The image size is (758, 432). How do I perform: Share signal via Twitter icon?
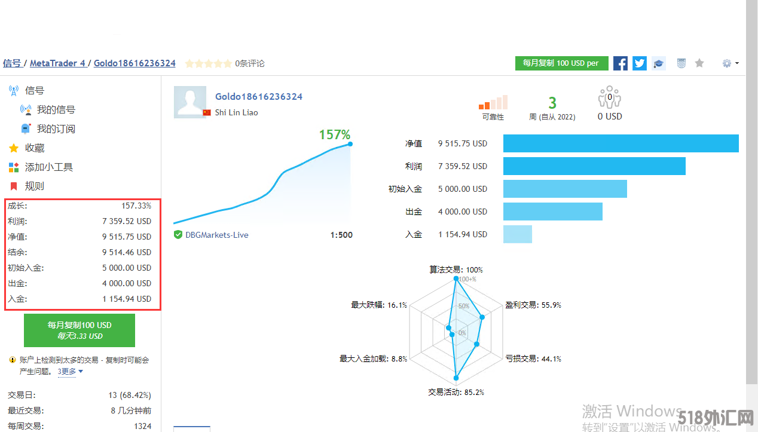[640, 63]
